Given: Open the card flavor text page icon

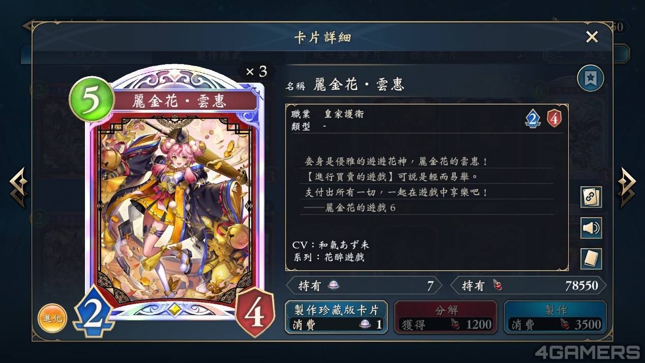Looking at the screenshot, I should pyautogui.click(x=591, y=259).
